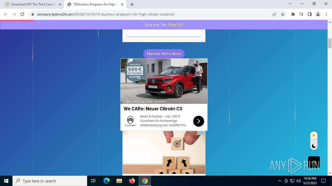Open Task View on the taskbar
332x186 pixels.
pyautogui.click(x=93, y=181)
